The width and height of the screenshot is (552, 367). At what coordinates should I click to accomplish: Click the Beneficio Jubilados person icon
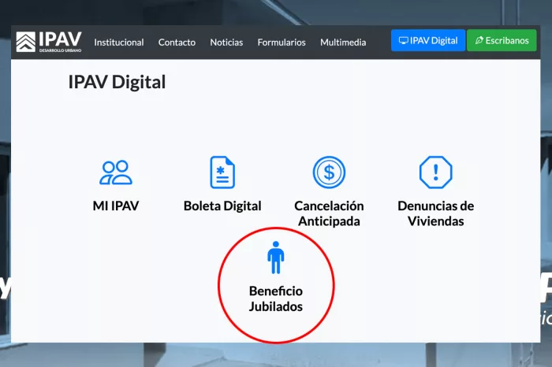click(276, 258)
